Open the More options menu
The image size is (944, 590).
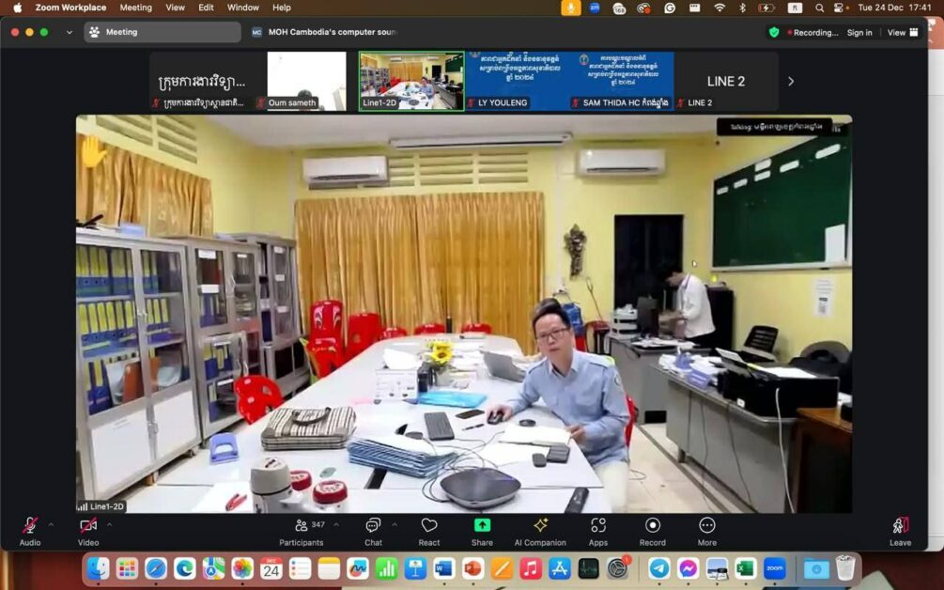click(707, 527)
